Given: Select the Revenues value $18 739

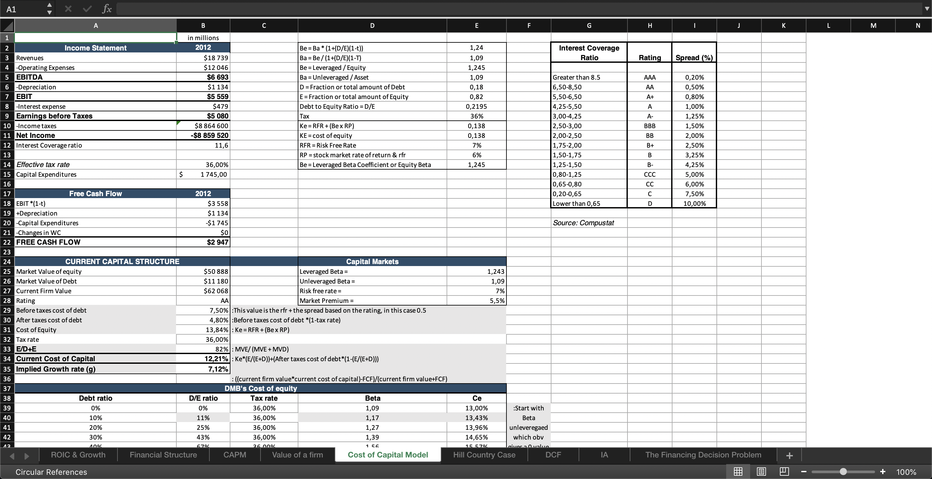Looking at the screenshot, I should pyautogui.click(x=203, y=58).
